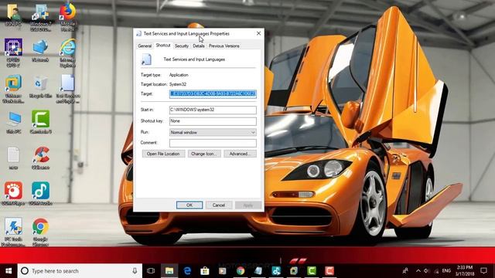
Task: Open the Mozilla Firefox desktop shortcut
Action: 67,17
